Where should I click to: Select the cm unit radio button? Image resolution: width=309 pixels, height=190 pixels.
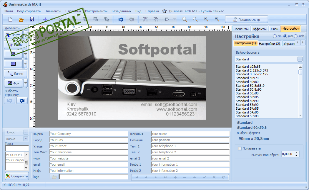[275, 36]
